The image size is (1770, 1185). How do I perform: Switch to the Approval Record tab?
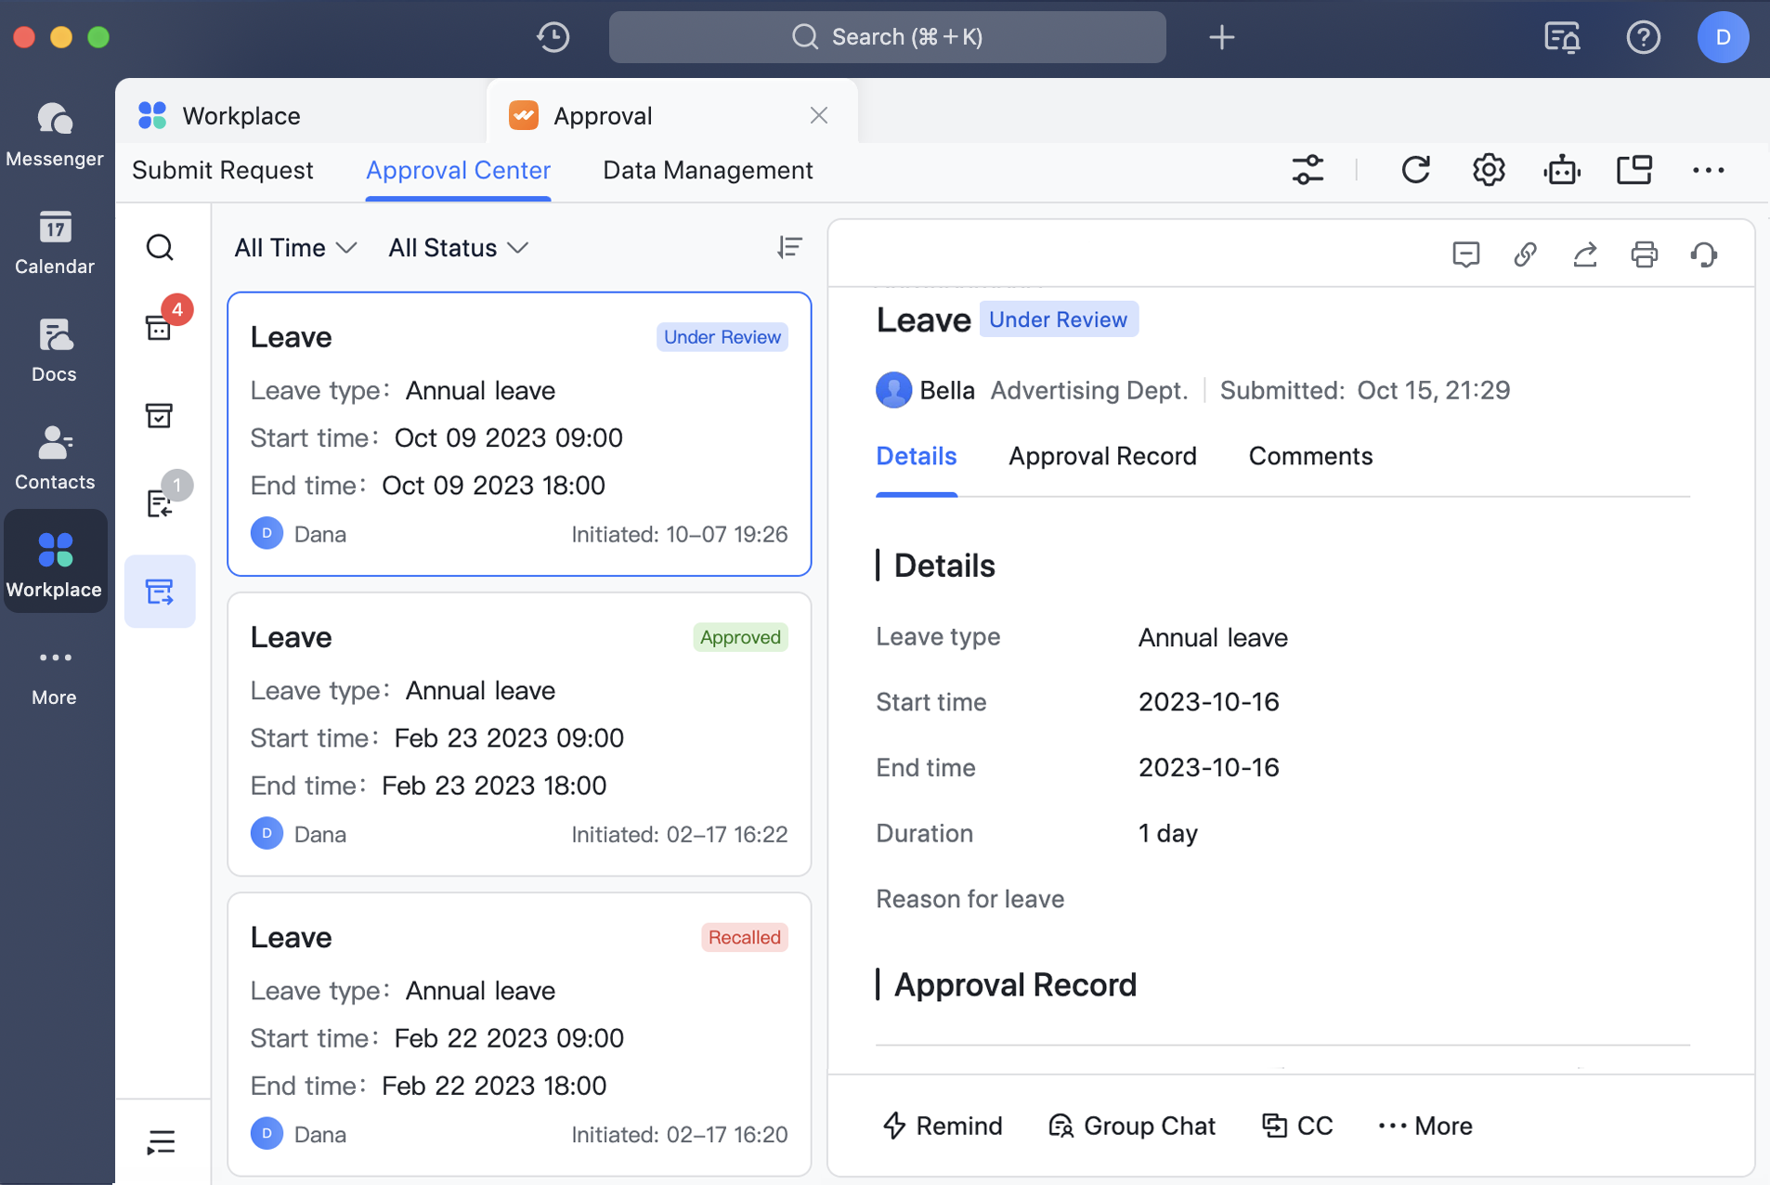click(1102, 456)
